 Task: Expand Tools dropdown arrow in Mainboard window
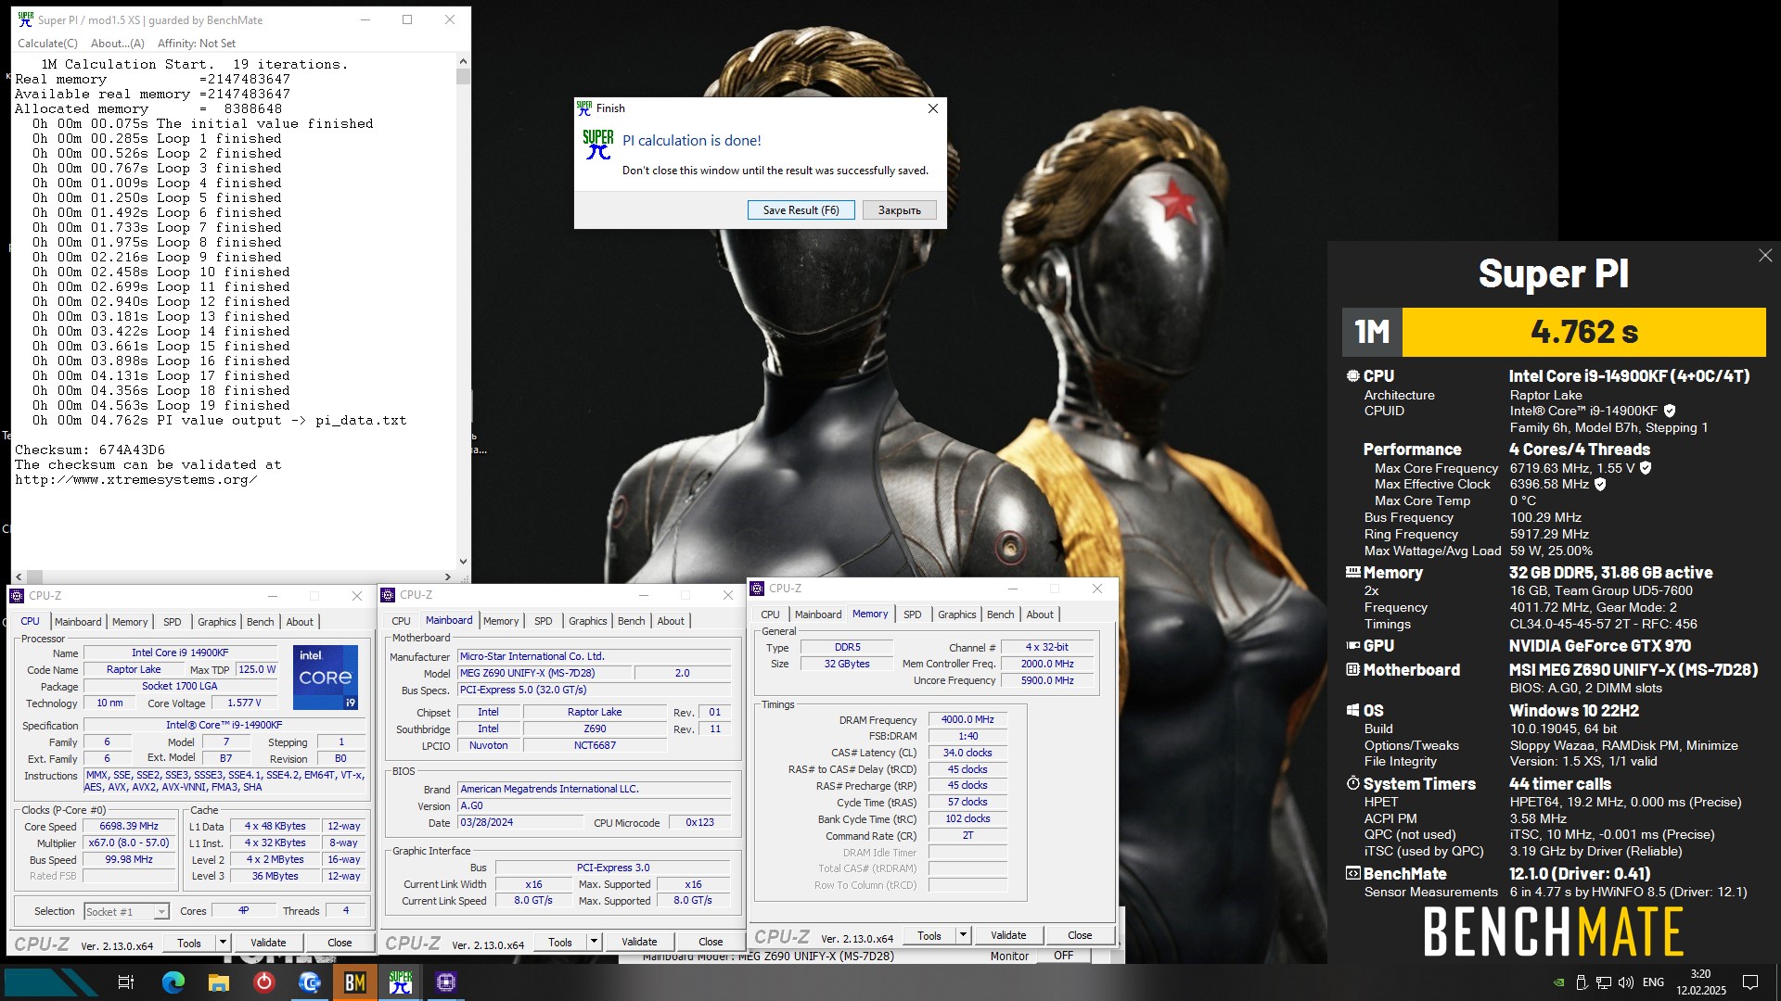pyautogui.click(x=594, y=942)
